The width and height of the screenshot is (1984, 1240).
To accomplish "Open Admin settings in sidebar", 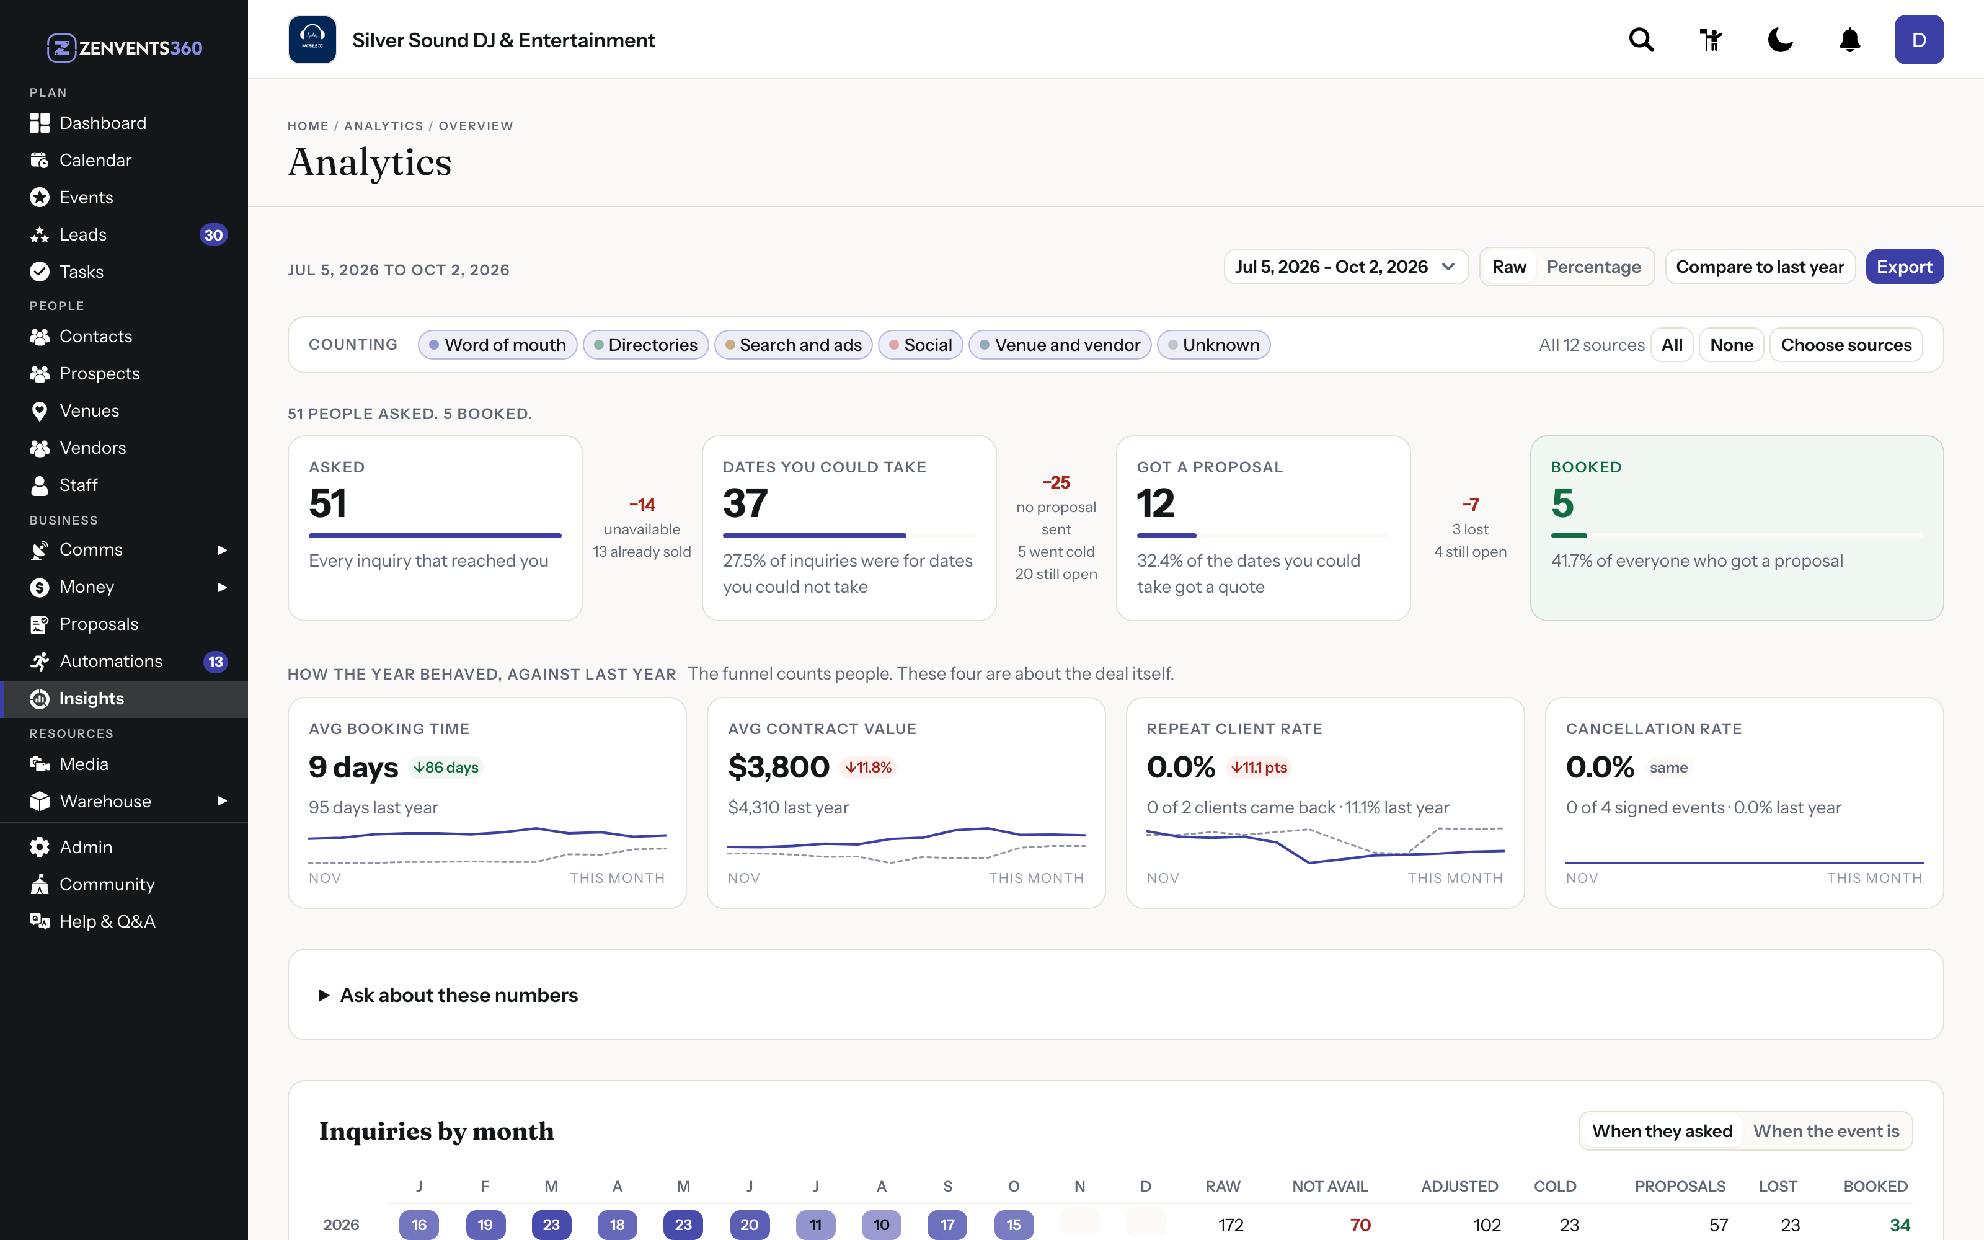I will point(124,847).
